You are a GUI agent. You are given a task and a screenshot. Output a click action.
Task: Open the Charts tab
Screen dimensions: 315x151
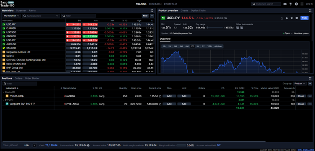184,10
